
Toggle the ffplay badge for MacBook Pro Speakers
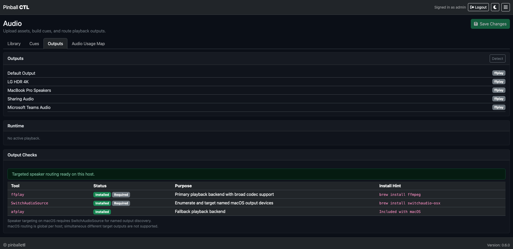pyautogui.click(x=498, y=90)
